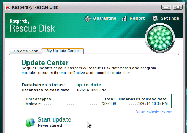Click the 'up to date' status text
The image size is (187, 133).
click(x=88, y=85)
